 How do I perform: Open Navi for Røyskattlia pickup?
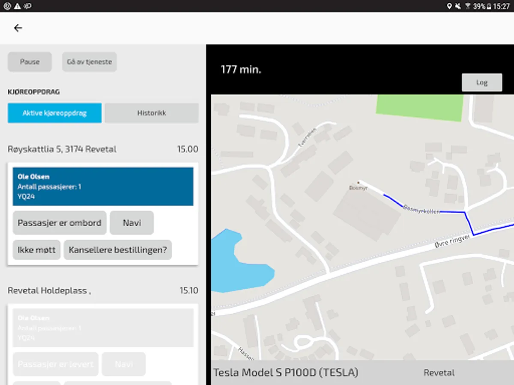click(131, 223)
